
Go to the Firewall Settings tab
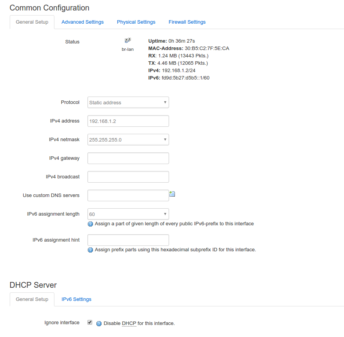click(x=187, y=22)
